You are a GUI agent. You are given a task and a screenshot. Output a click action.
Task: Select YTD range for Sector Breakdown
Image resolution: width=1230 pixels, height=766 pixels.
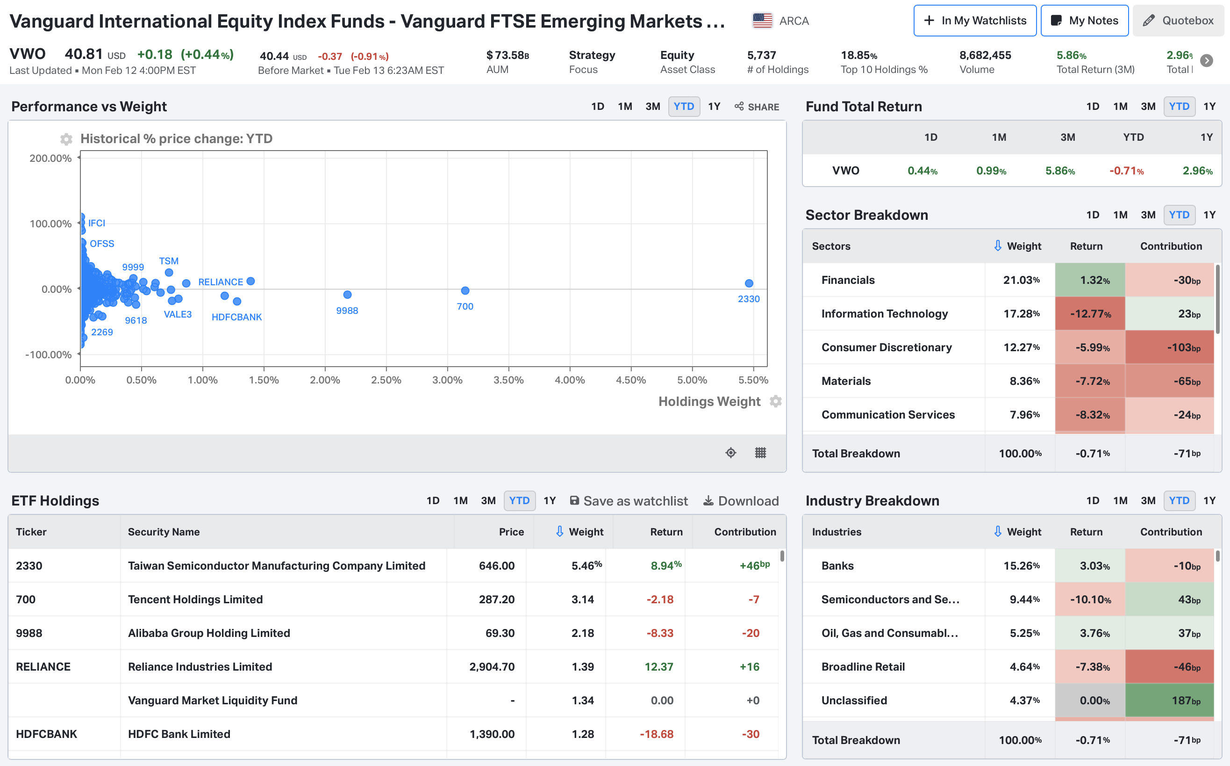tap(1180, 215)
